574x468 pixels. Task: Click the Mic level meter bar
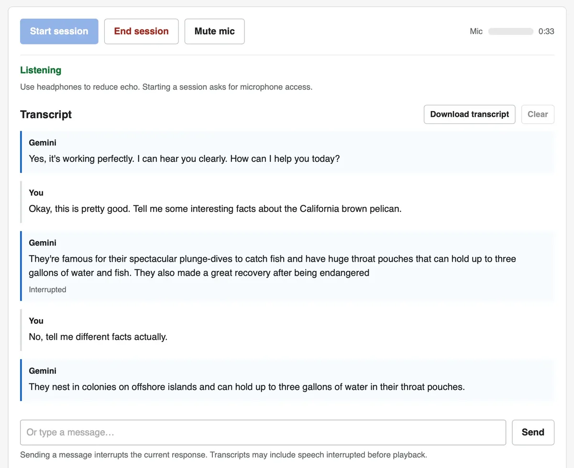tap(510, 32)
